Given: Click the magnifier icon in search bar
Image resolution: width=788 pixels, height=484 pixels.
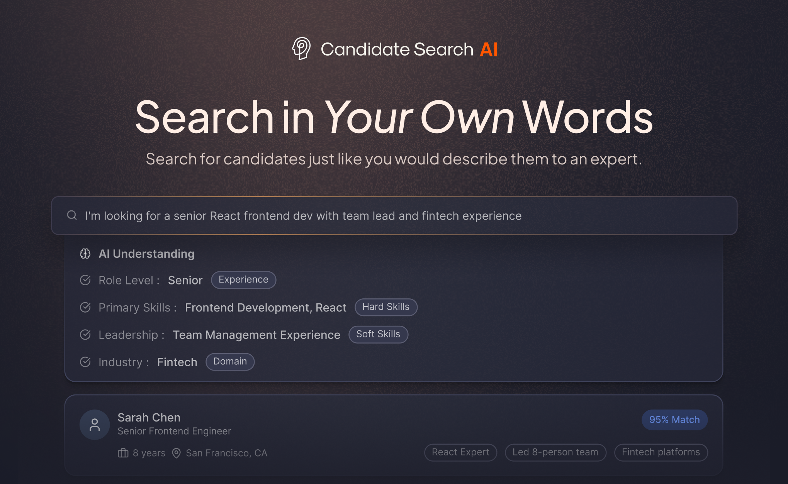Looking at the screenshot, I should 72,215.
